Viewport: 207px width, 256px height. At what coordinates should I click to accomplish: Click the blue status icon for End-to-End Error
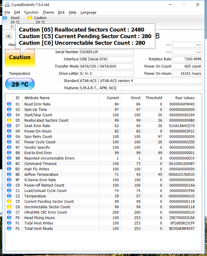click(9, 153)
